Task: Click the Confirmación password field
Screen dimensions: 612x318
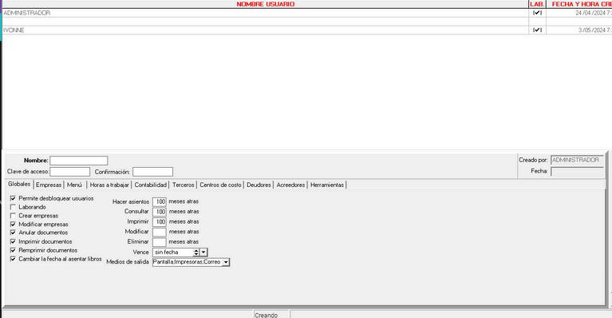Action: [x=152, y=172]
